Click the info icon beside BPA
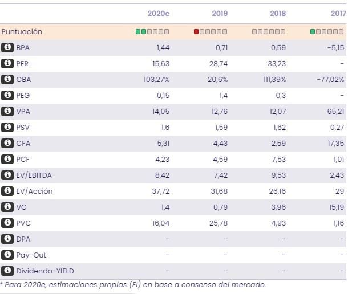The height and width of the screenshot is (294, 352). click(7, 48)
